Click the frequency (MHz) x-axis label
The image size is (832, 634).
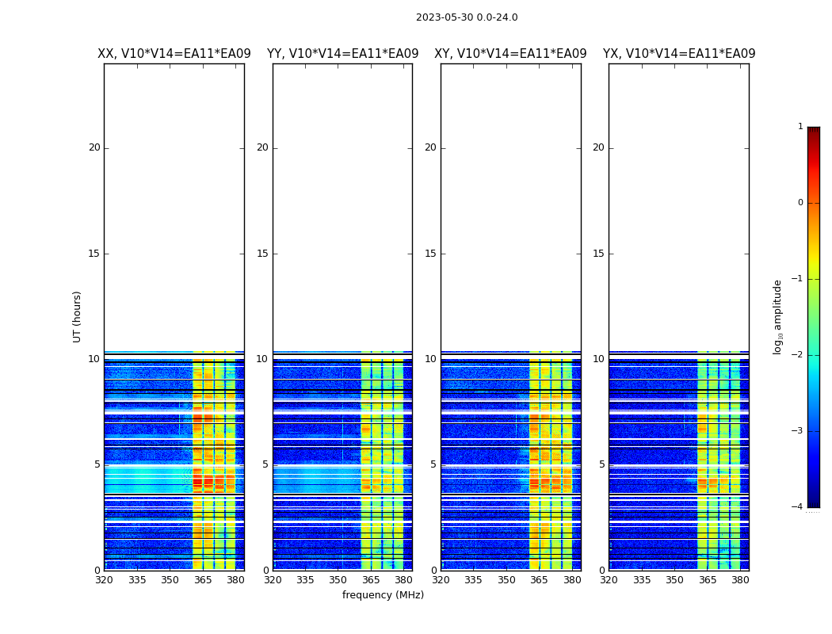tap(383, 595)
